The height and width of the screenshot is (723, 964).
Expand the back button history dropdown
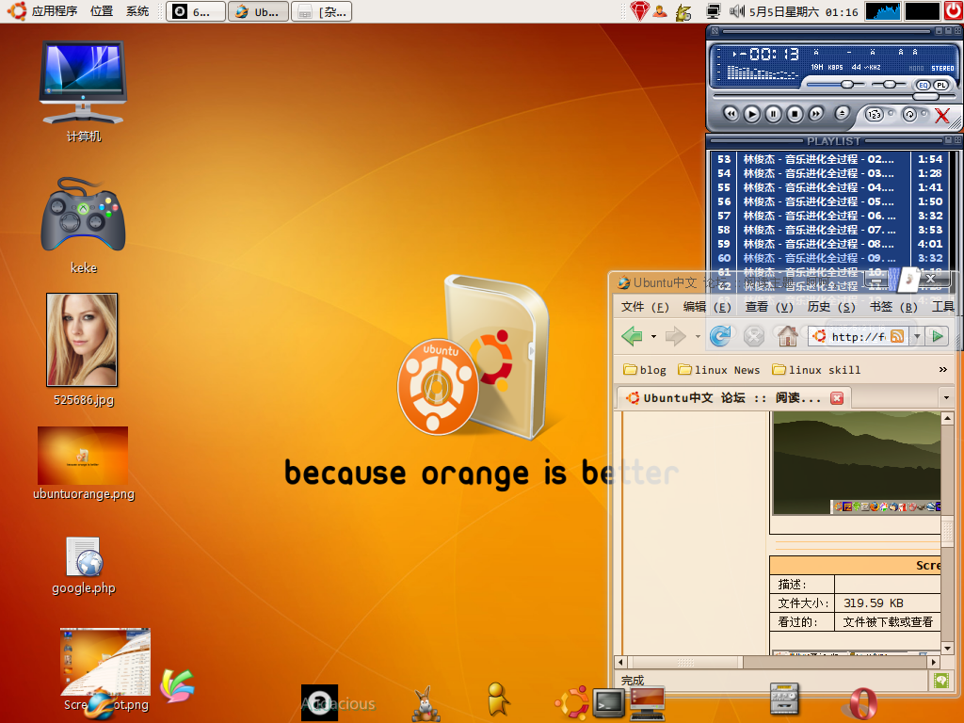pyautogui.click(x=653, y=337)
